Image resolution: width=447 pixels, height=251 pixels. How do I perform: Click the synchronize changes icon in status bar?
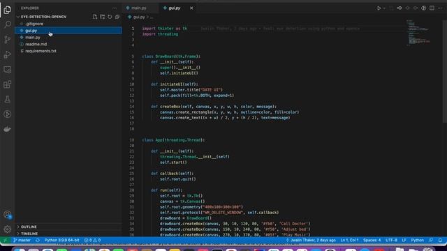38,240
